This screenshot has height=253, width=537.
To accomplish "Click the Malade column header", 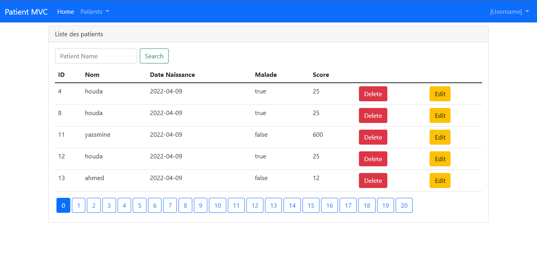I will pyautogui.click(x=266, y=74).
